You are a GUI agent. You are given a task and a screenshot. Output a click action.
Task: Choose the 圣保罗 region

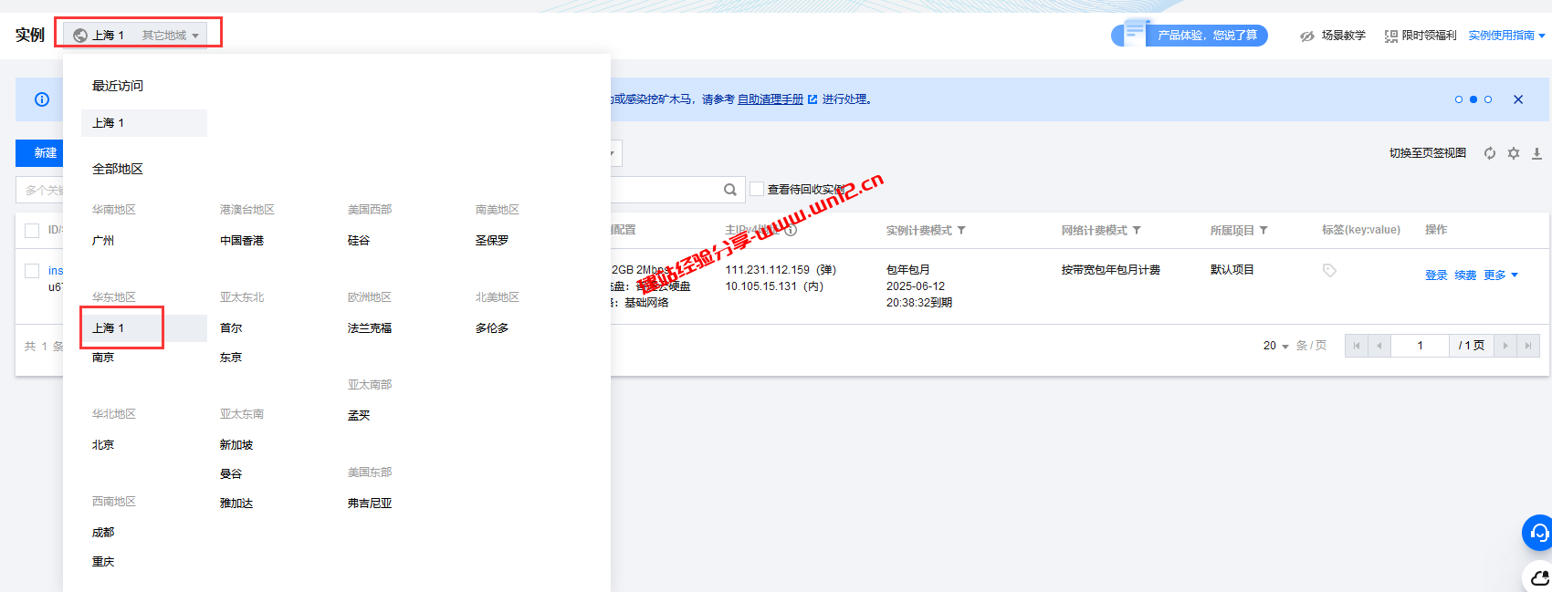[492, 241]
